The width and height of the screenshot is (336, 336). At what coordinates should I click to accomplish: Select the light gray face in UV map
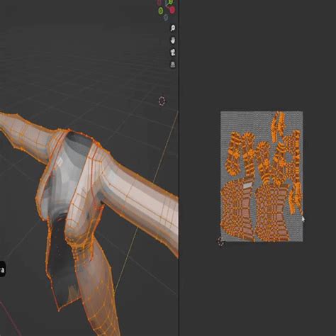(247, 186)
